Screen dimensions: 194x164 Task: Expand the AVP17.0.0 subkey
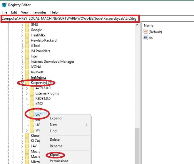pyautogui.click(x=27, y=88)
